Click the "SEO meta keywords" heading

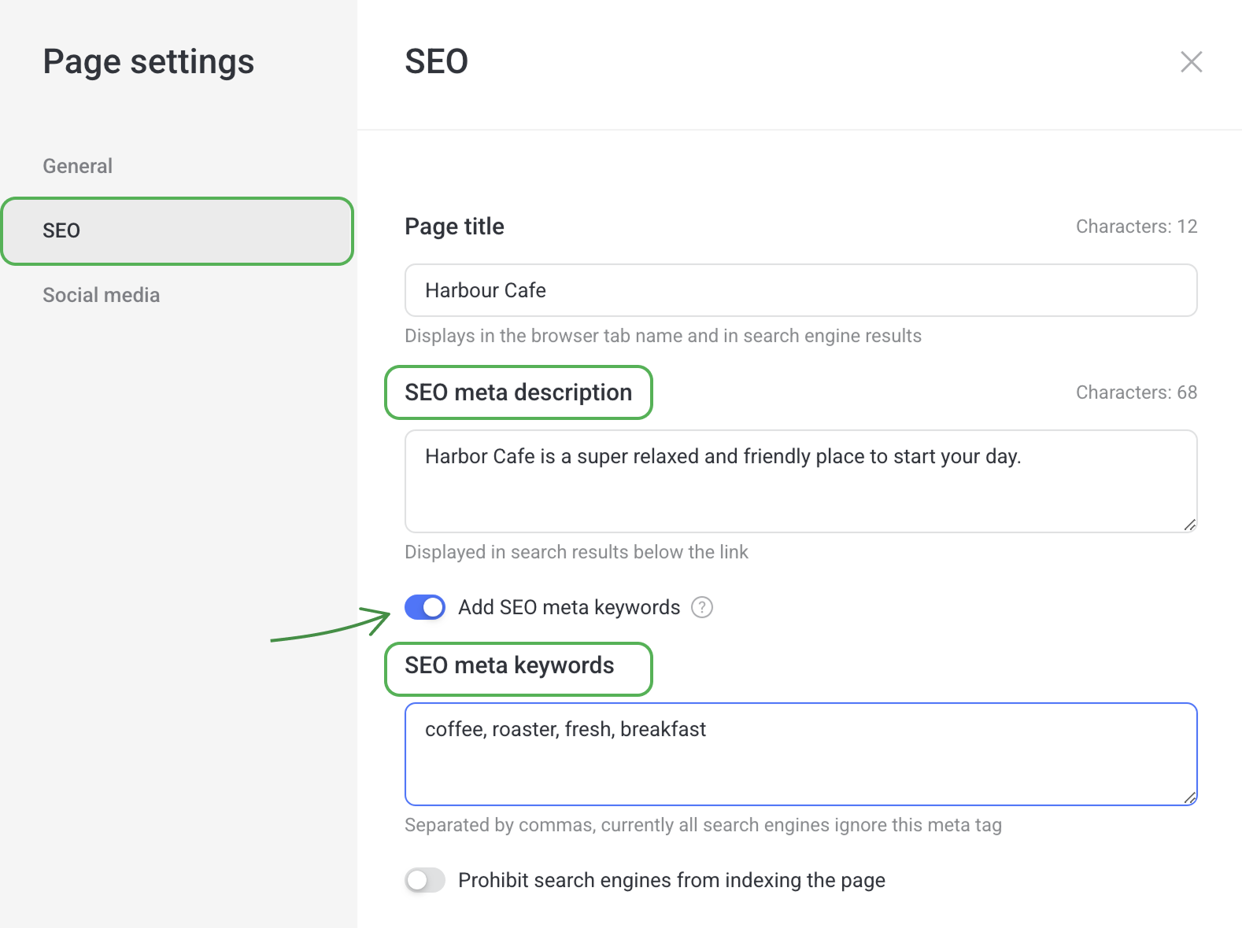(x=509, y=665)
